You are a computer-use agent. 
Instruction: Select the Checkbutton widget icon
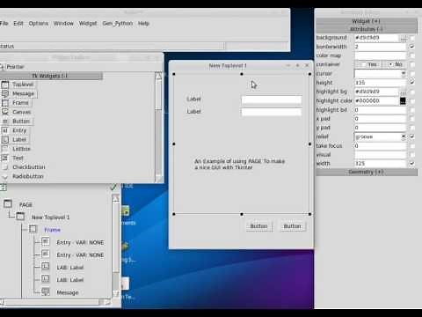[x=5, y=167]
